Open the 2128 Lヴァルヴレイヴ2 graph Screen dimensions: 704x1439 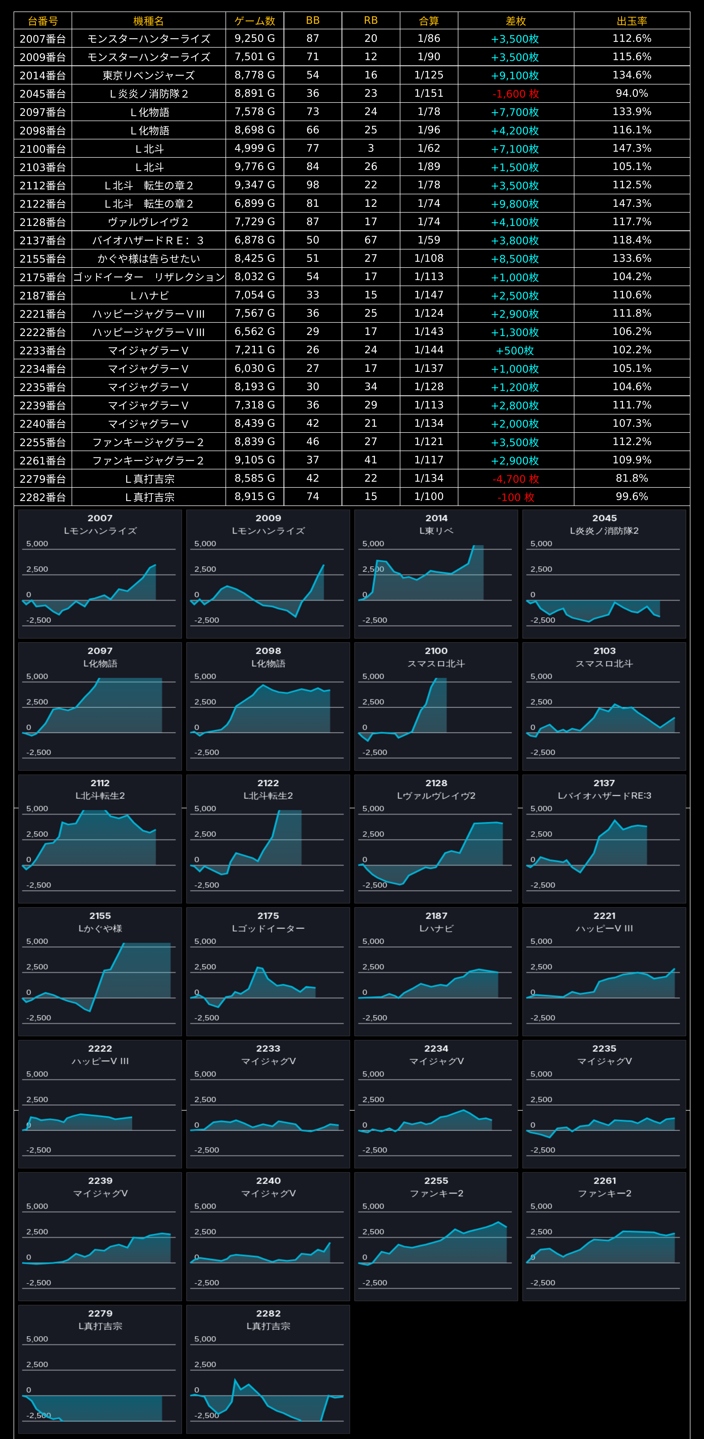click(x=436, y=839)
